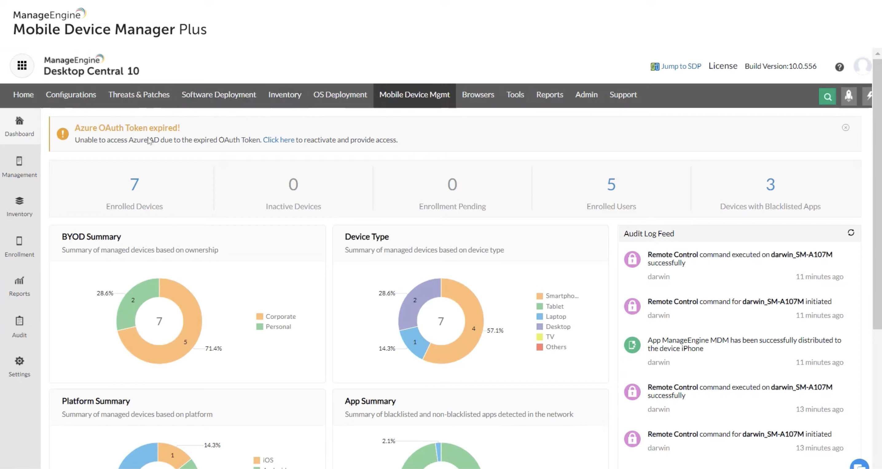This screenshot has width=882, height=469.
Task: Switch to the Mobile Device Mgmt tab
Action: [x=414, y=95]
